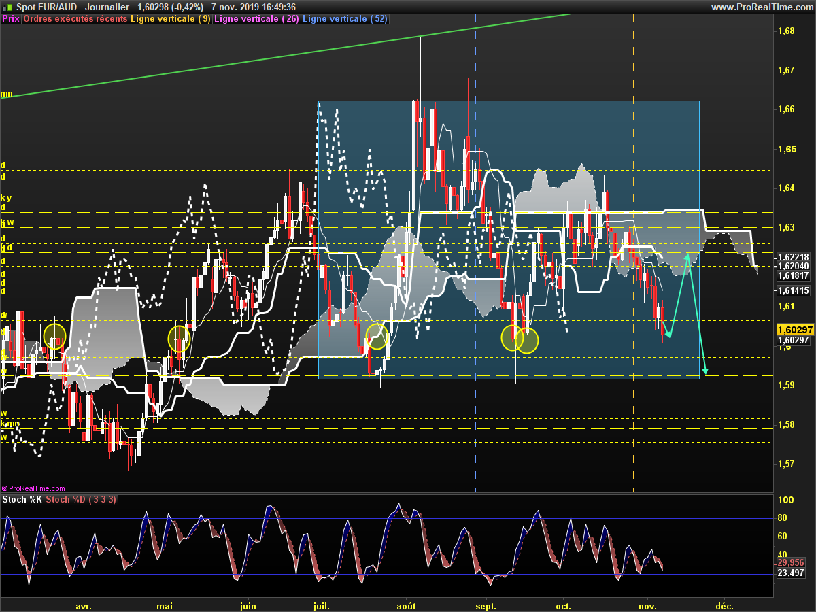
Task: Open the Ligne verticale (52) settings
Action: point(345,19)
